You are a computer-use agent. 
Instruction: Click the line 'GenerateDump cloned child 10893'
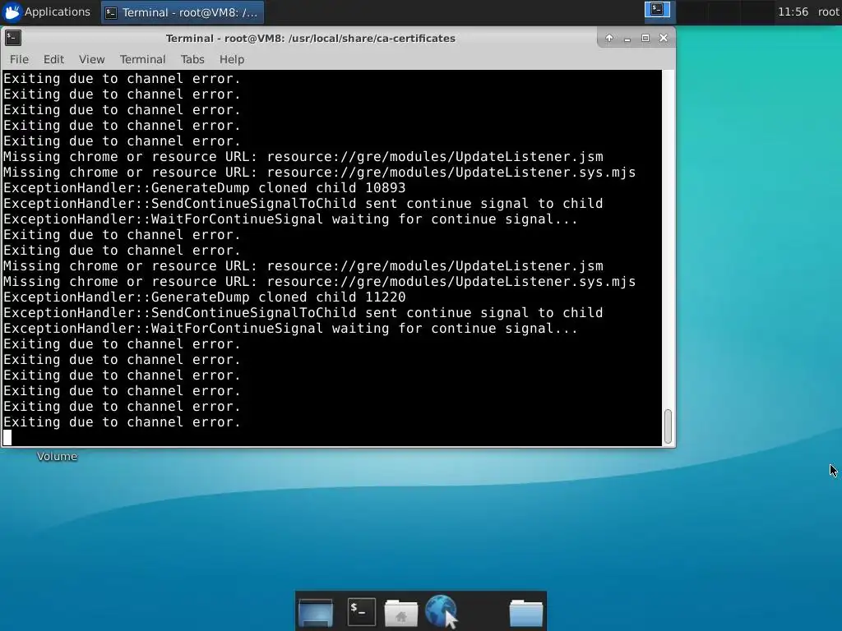(205, 188)
